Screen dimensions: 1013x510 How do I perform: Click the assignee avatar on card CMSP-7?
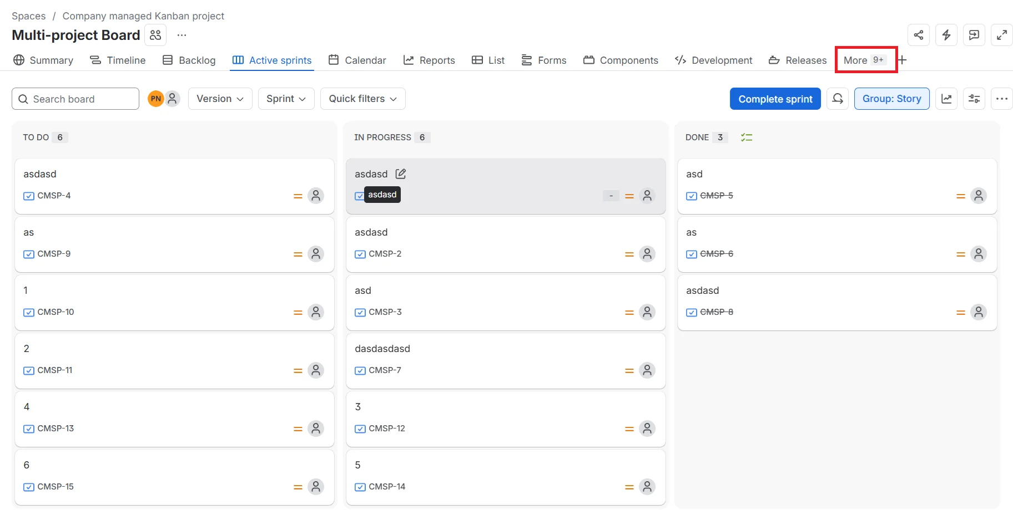tap(647, 370)
